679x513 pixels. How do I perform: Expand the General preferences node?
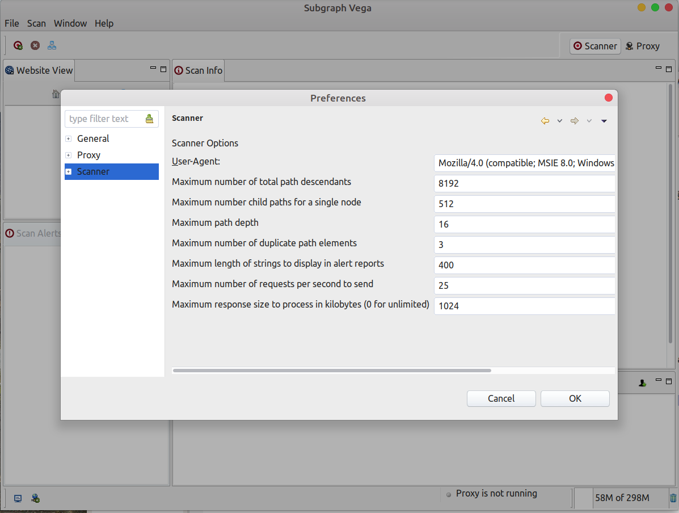click(x=69, y=138)
